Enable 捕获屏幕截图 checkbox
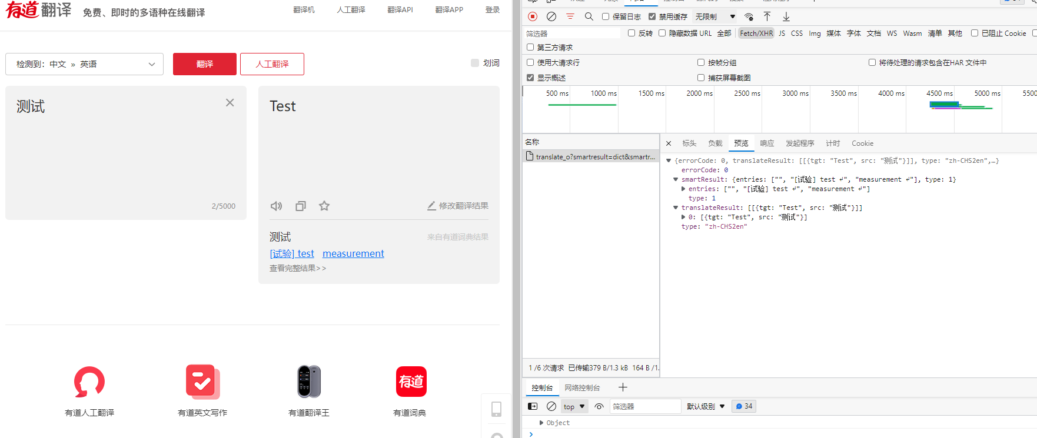The height and width of the screenshot is (438, 1037). tap(701, 78)
